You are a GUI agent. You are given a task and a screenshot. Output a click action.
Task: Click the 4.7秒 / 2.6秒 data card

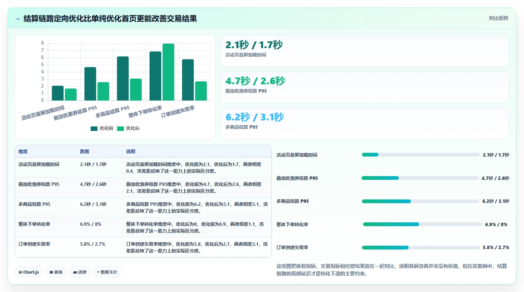click(x=365, y=87)
